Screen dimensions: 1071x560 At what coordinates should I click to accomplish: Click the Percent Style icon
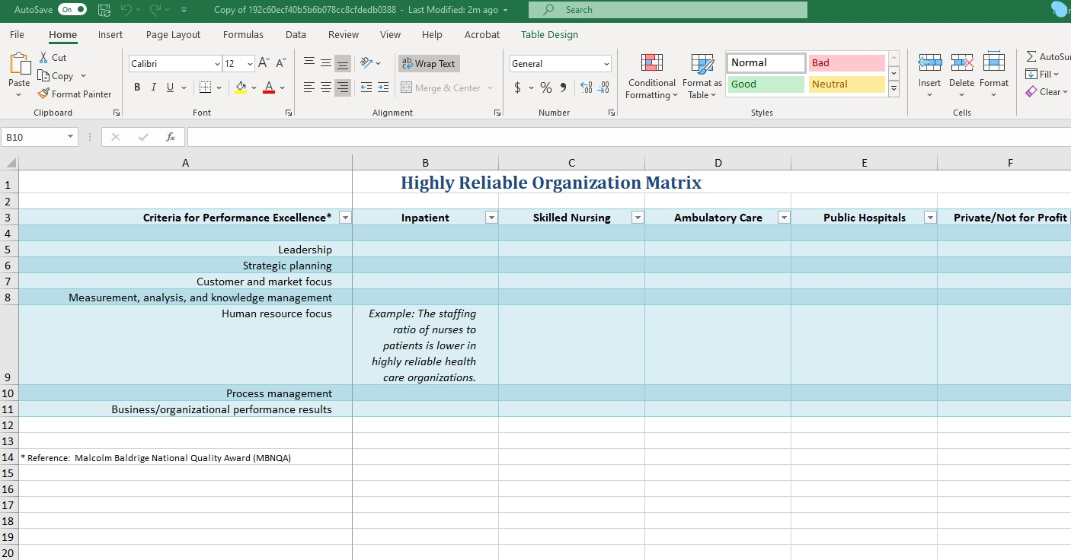545,87
